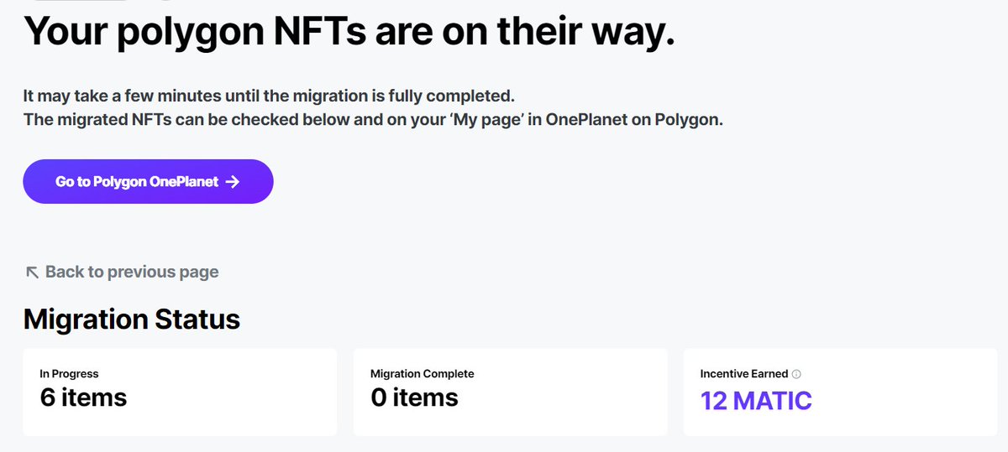Screen dimensions: 1008x452
Task: Click the Migration Status heading
Action: (x=132, y=320)
